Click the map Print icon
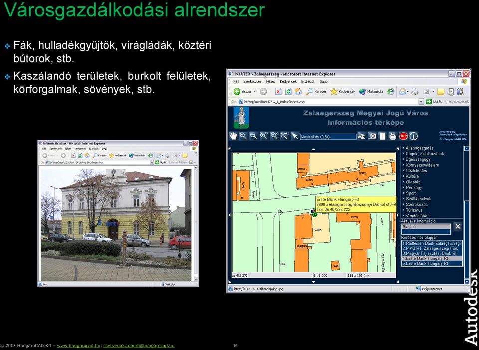Screen dimensions: 479x350 point(393,136)
